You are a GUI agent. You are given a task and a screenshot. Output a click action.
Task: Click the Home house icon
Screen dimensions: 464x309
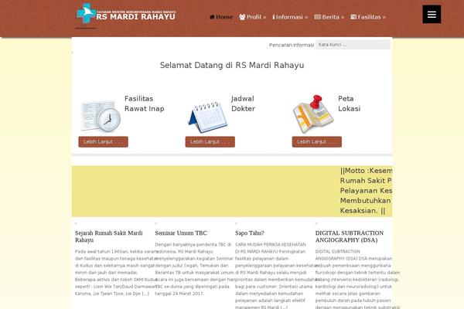(x=212, y=17)
